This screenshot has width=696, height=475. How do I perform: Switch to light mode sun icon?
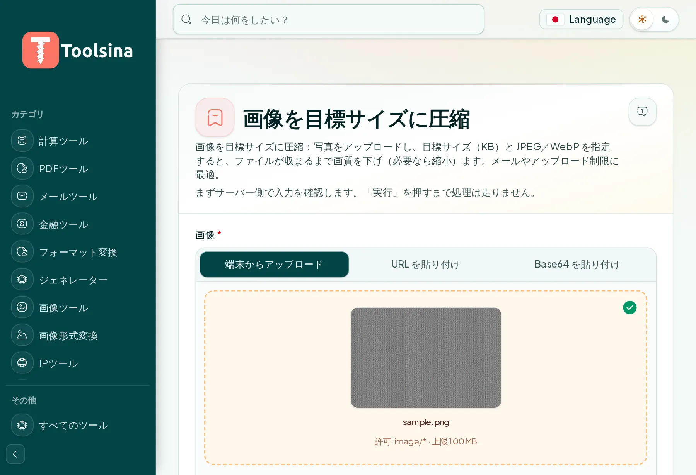point(642,19)
